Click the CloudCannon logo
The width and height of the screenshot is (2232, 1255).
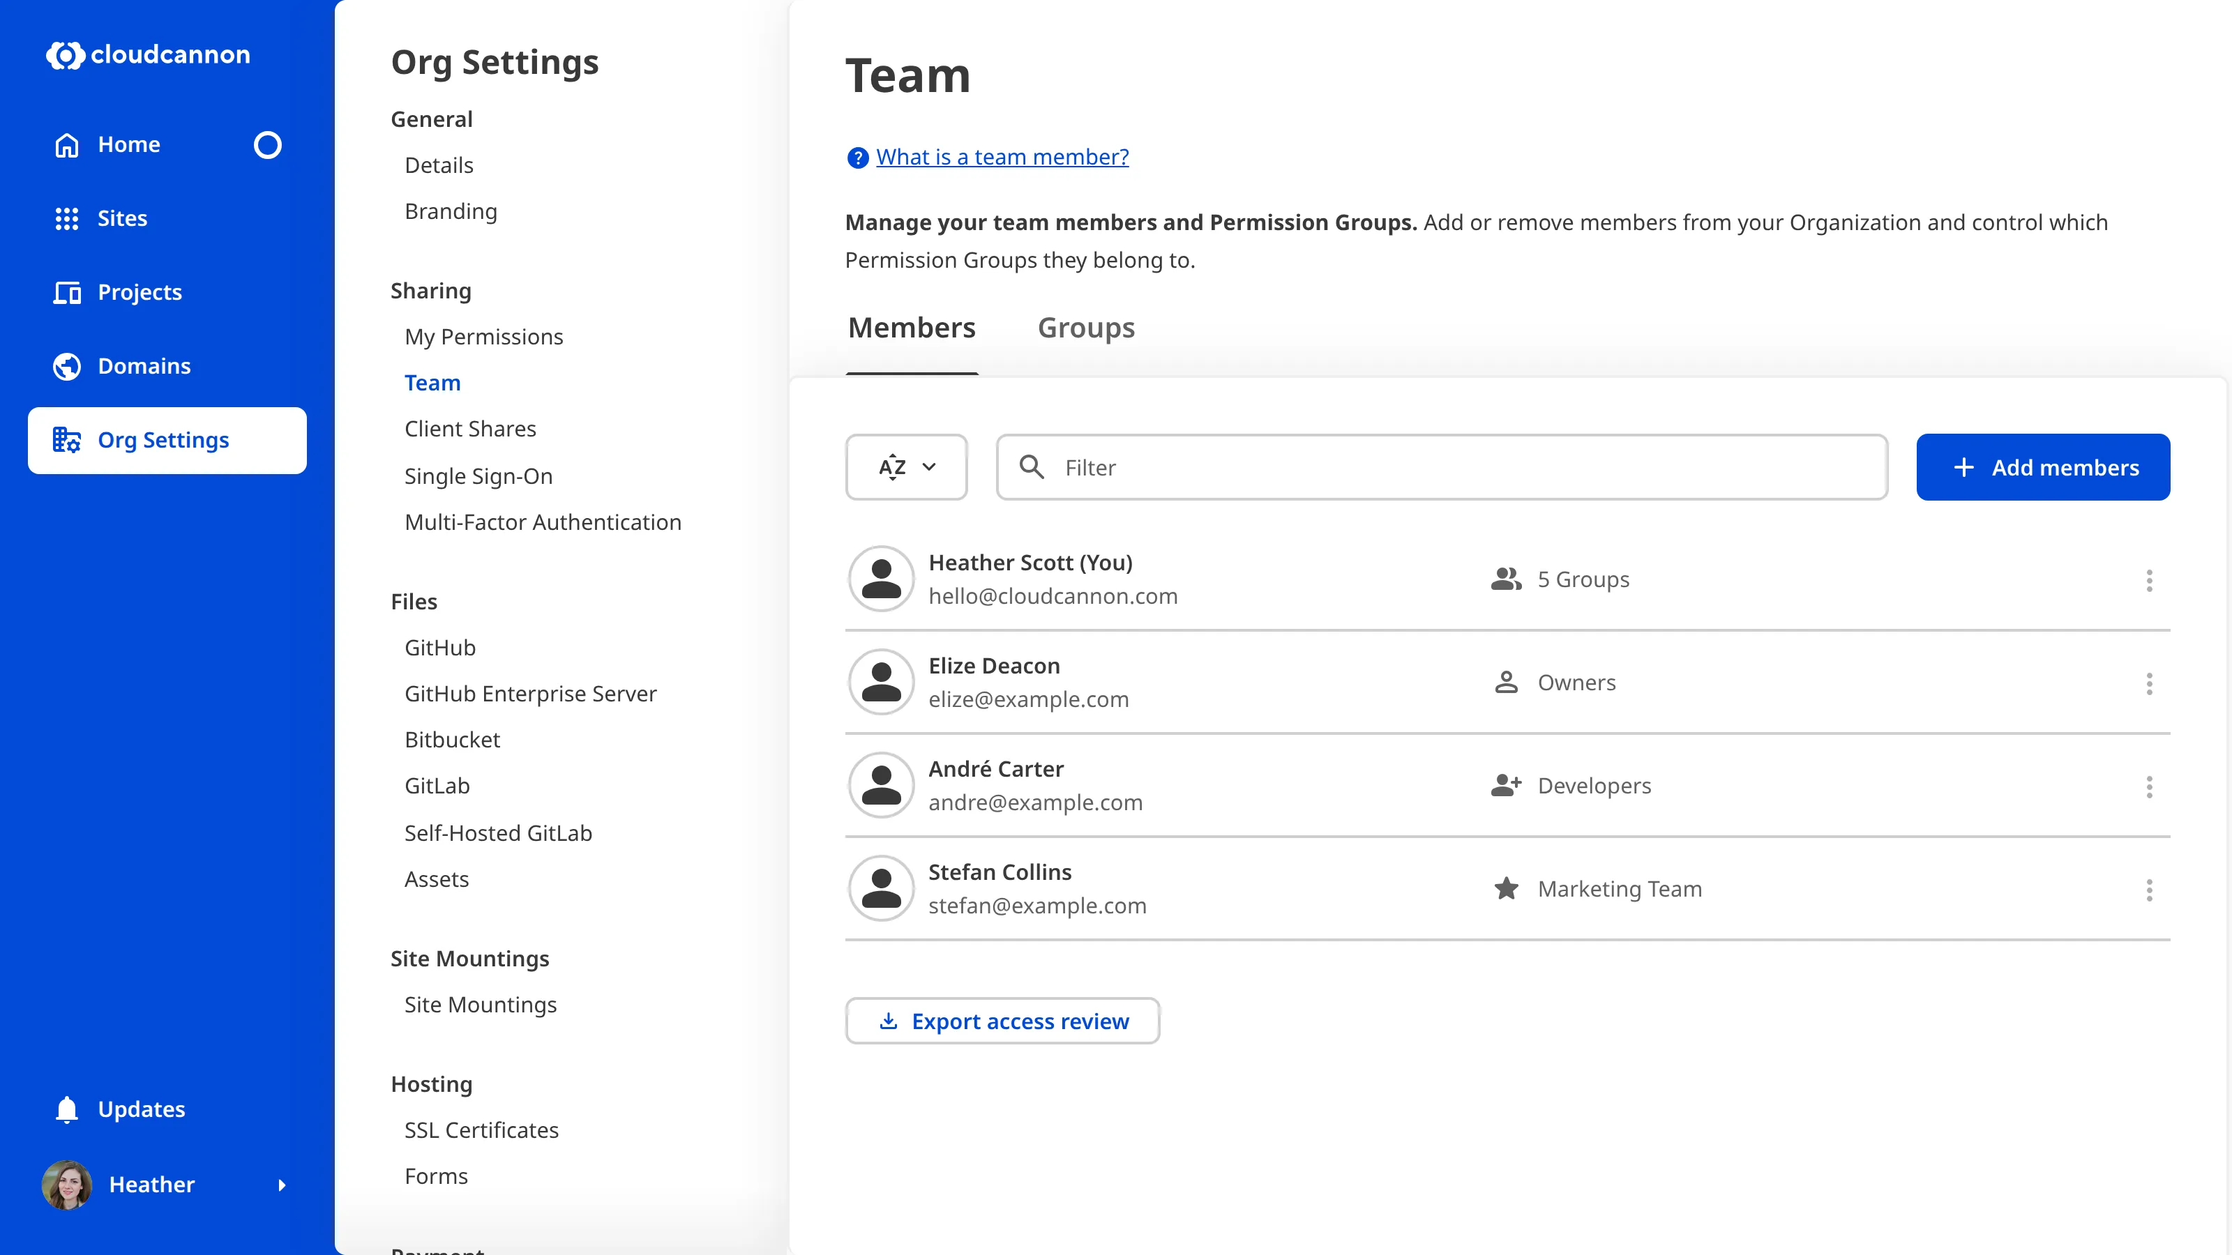pyautogui.click(x=147, y=54)
